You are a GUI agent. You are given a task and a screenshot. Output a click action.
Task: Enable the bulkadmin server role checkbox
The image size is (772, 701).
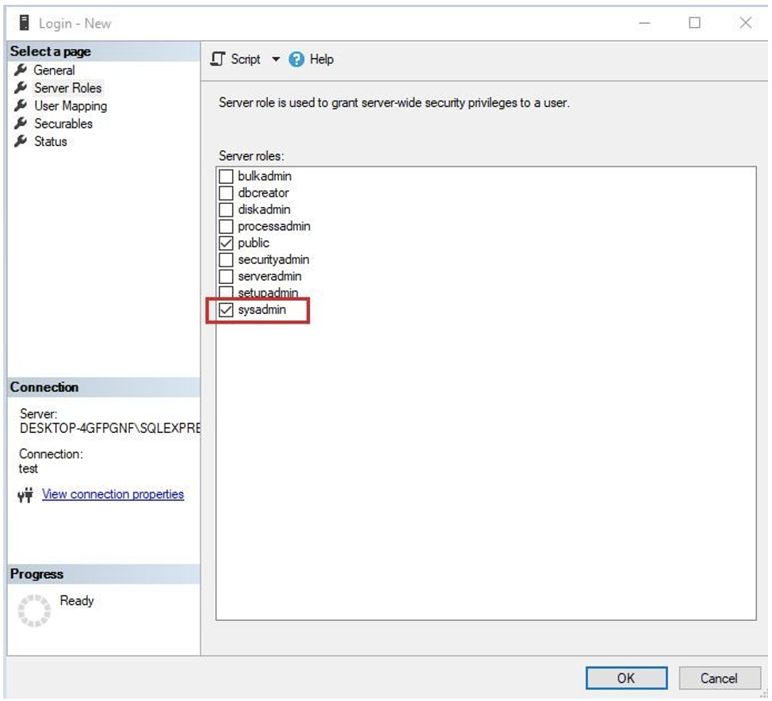pos(226,176)
